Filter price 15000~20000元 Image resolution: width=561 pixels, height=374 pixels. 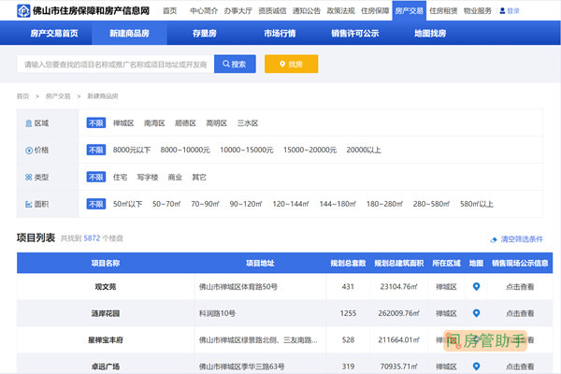[309, 150]
